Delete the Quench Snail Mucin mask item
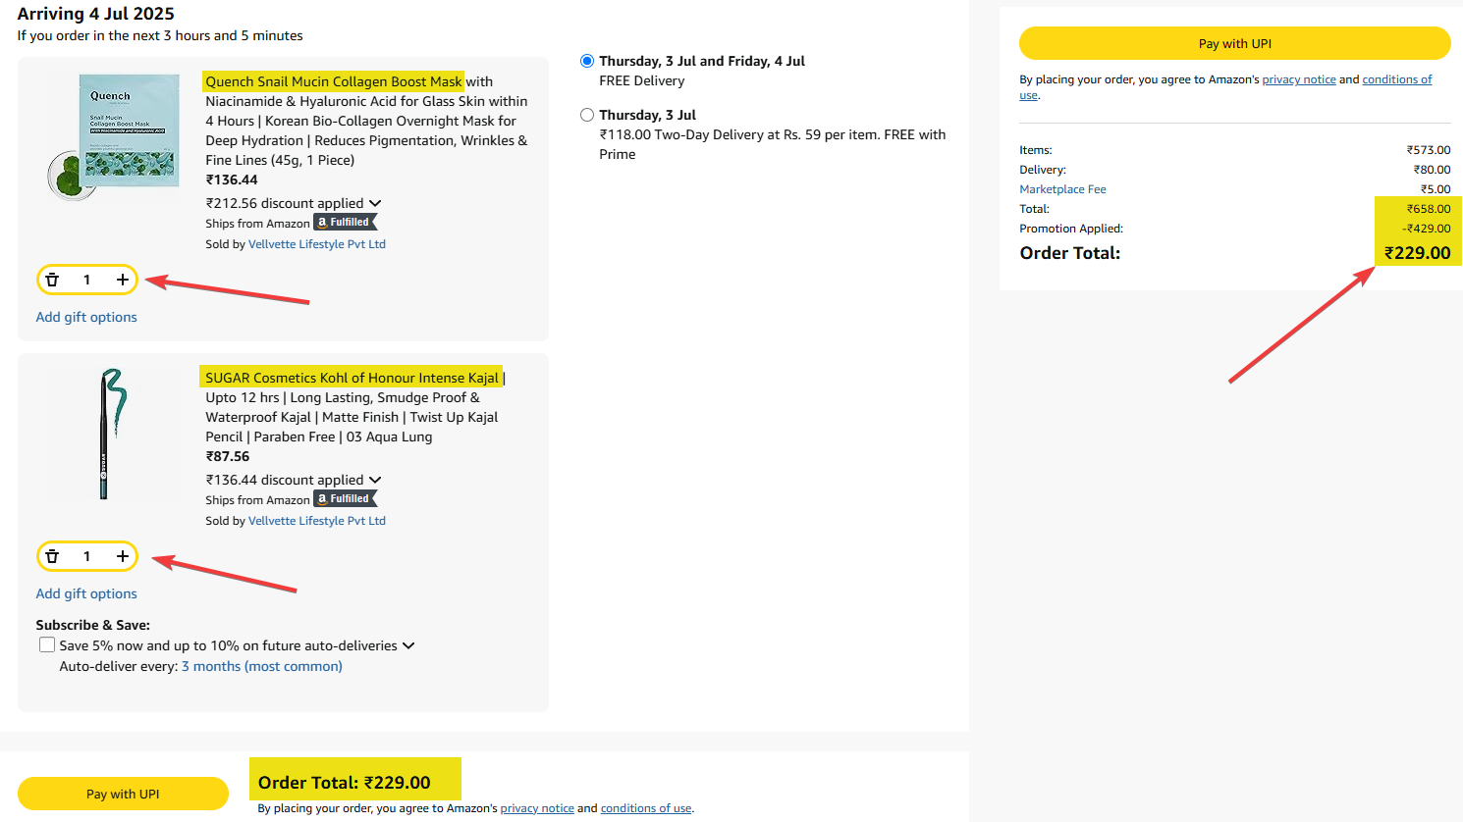This screenshot has height=822, width=1463. [52, 280]
